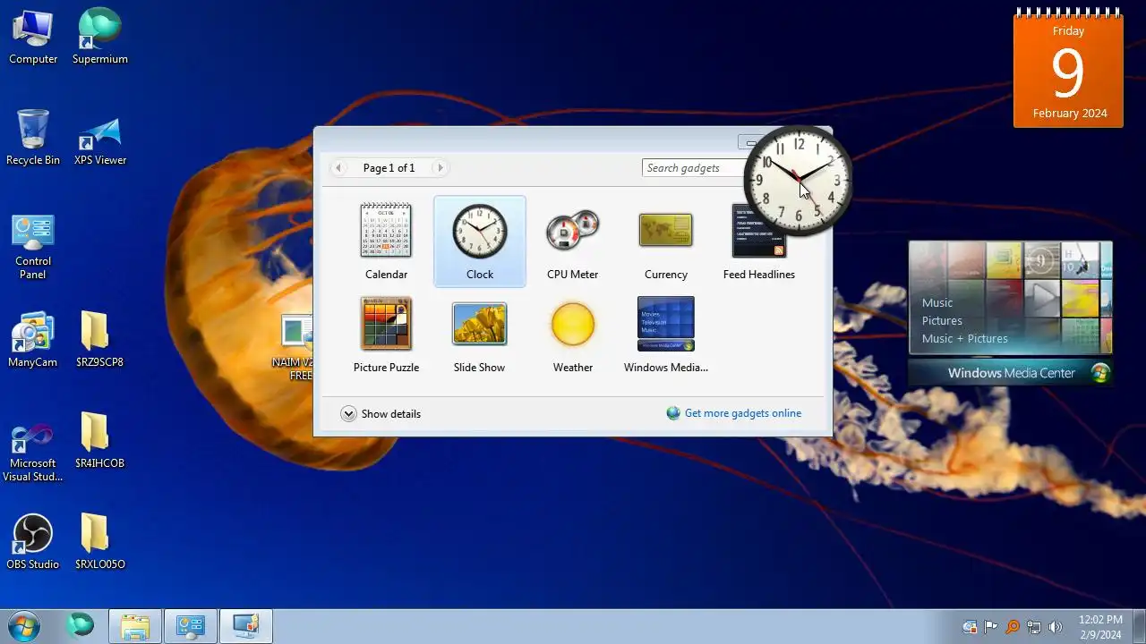Viewport: 1146px width, 644px height.
Task: Go to the next gadget page arrow
Action: pos(440,168)
